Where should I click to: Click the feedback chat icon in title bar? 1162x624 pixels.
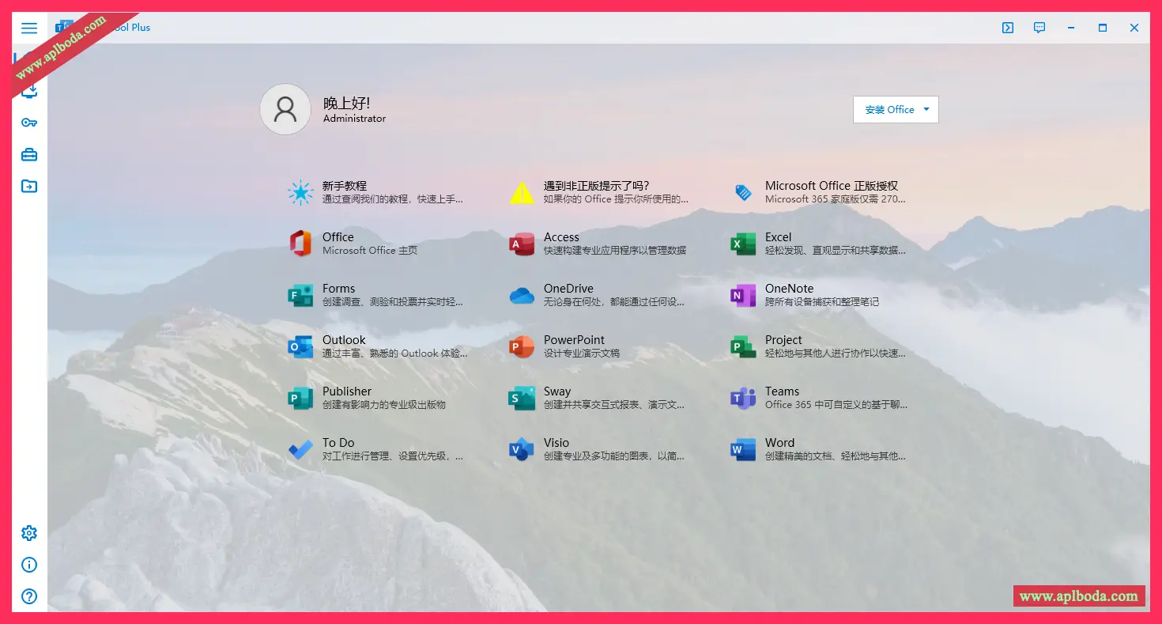tap(1039, 28)
